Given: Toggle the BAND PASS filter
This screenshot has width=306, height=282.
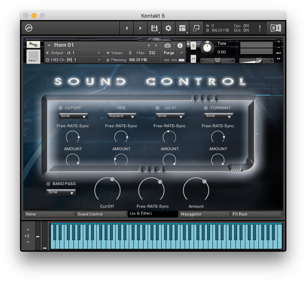Looking at the screenshot, I should (48, 184).
